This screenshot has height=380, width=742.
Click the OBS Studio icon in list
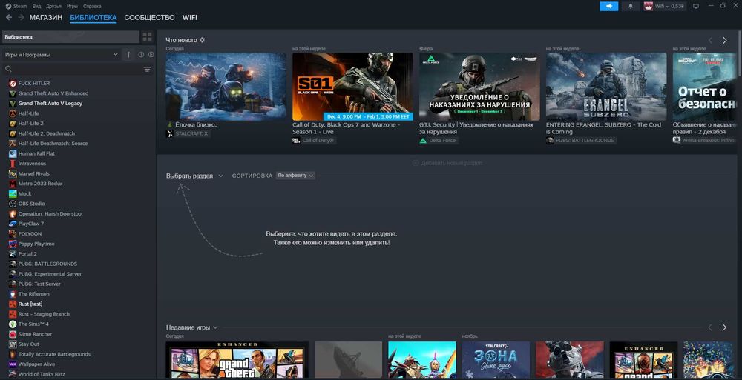13,204
